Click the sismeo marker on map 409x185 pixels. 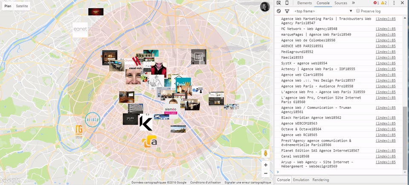click(x=170, y=110)
